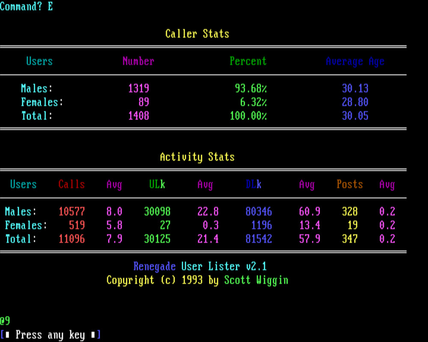Image resolution: width=428 pixels, height=342 pixels.
Task: Select the "Caller Stats" heading
Action: 197,34
